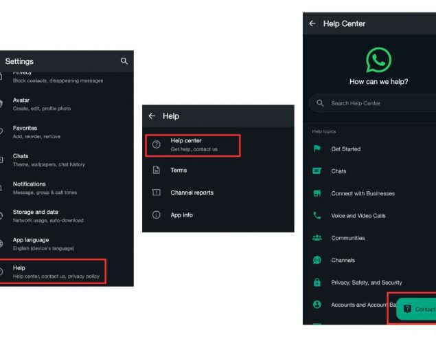Open the Channels help topic
Viewport: 436px width, 337px height.
tap(369, 260)
